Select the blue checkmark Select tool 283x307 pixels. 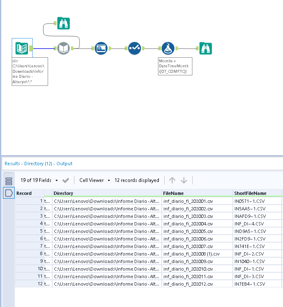[x=134, y=49]
